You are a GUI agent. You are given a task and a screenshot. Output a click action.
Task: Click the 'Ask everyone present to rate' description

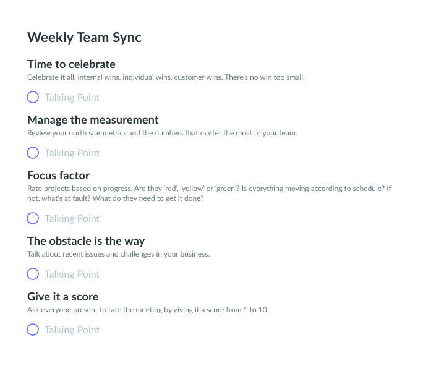pos(148,310)
